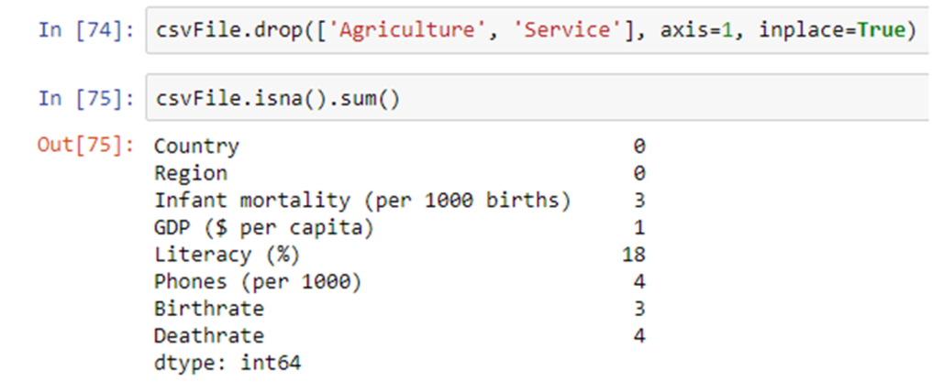Click the Phones (per 1000) label
932x392 pixels.
[x=258, y=281]
